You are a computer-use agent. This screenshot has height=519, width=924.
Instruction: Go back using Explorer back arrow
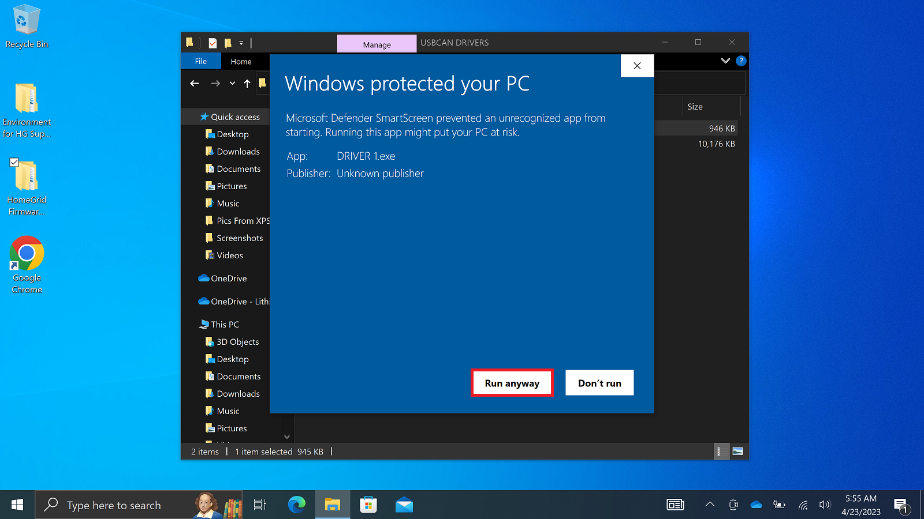pos(195,84)
